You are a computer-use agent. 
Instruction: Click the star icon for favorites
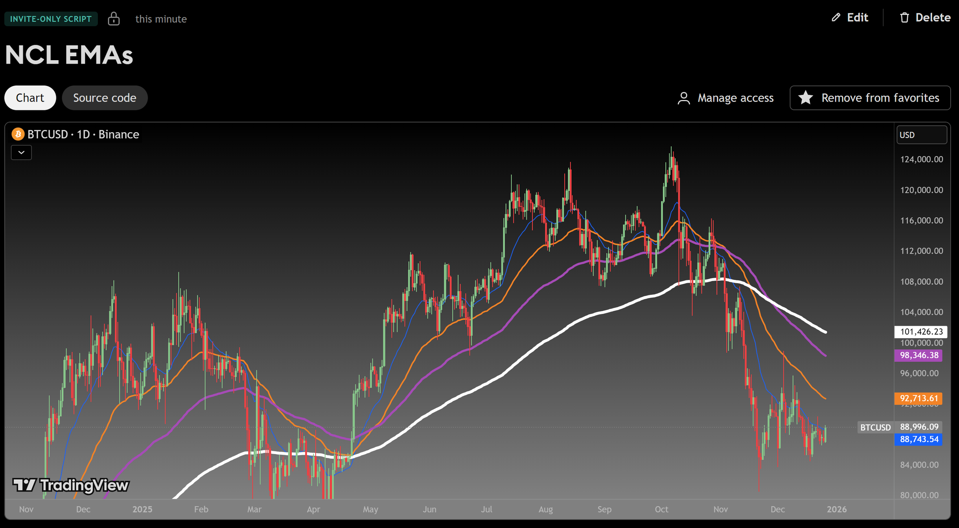click(x=806, y=98)
